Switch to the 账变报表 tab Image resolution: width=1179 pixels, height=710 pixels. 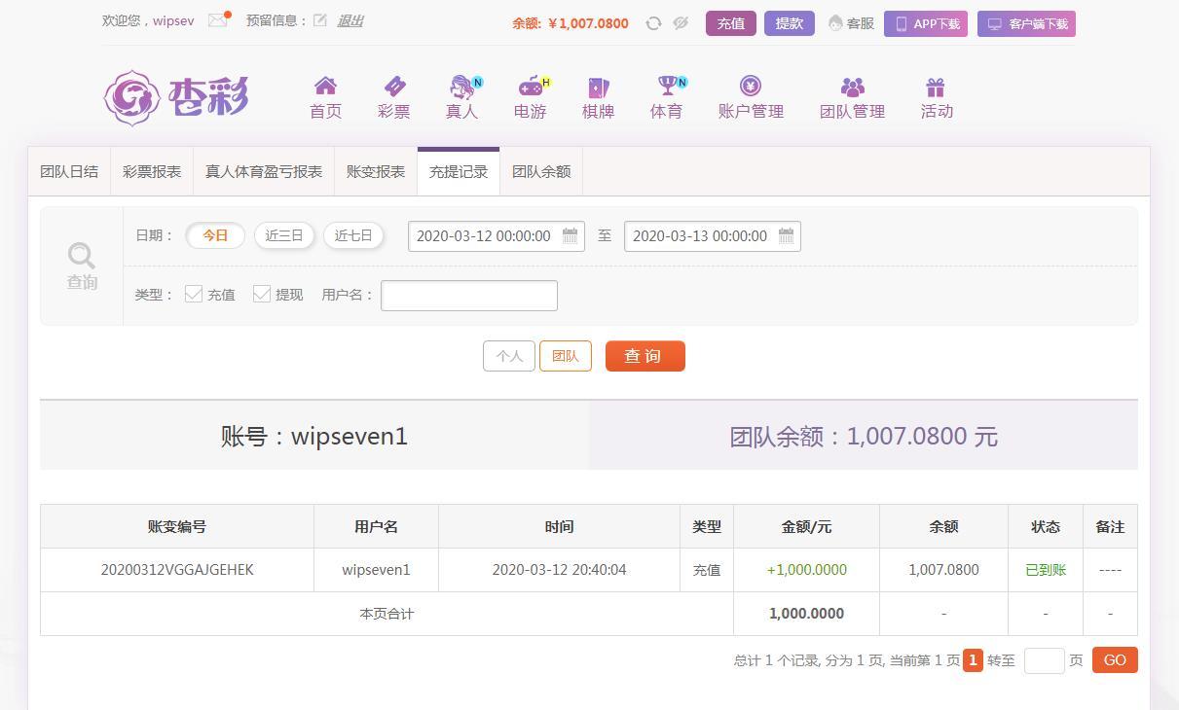(376, 171)
